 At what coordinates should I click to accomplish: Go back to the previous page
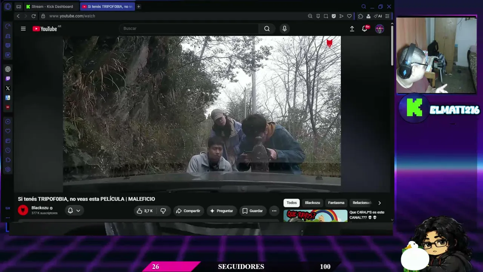pyautogui.click(x=18, y=16)
